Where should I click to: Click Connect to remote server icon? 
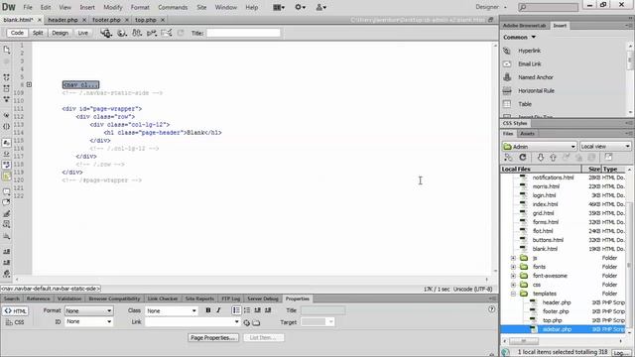(508, 158)
